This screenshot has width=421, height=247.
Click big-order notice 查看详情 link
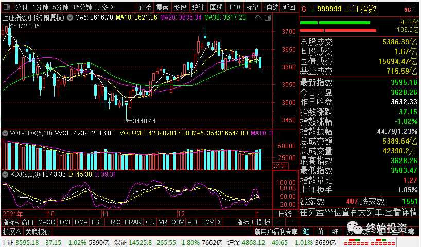pyautogui.click(x=401, y=212)
